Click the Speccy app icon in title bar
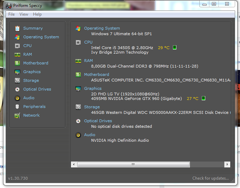The height and width of the screenshot is (188, 240). 9,6
